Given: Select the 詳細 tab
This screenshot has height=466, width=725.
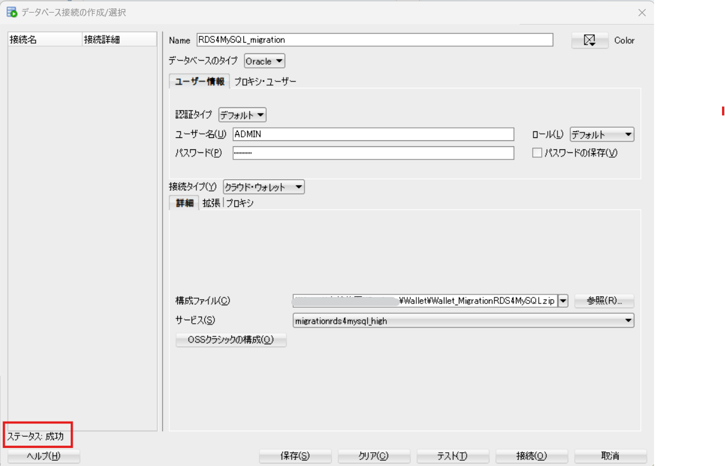Looking at the screenshot, I should pos(184,203).
